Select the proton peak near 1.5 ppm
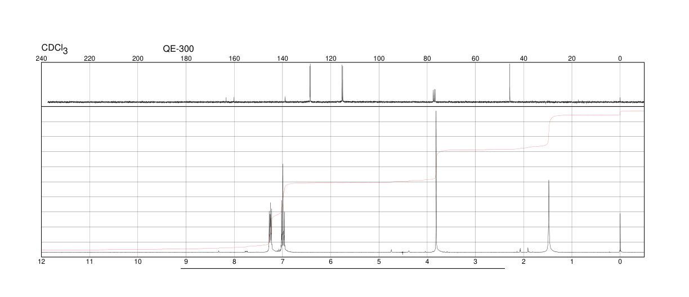Image resolution: width=689 pixels, height=297 pixels. point(549,215)
